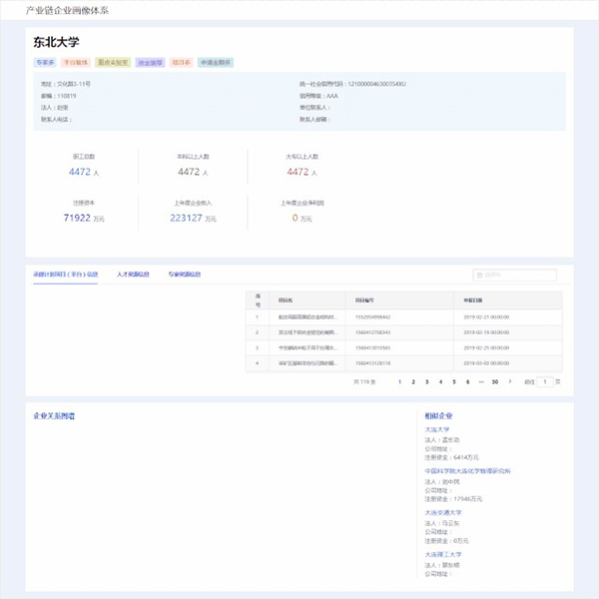Click the revenue value 223127
The height and width of the screenshot is (599, 599).
pos(186,218)
